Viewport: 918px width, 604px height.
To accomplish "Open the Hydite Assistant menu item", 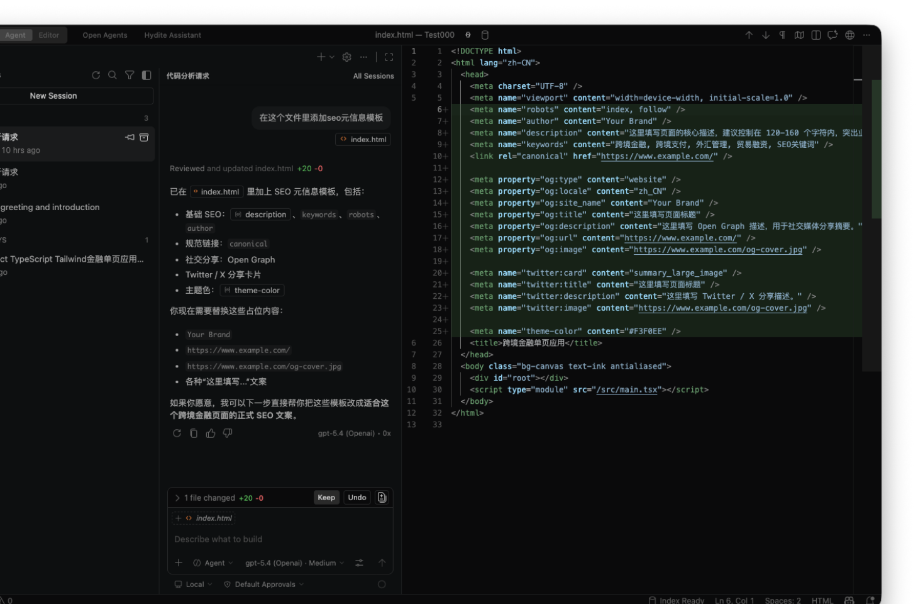I will (x=172, y=35).
